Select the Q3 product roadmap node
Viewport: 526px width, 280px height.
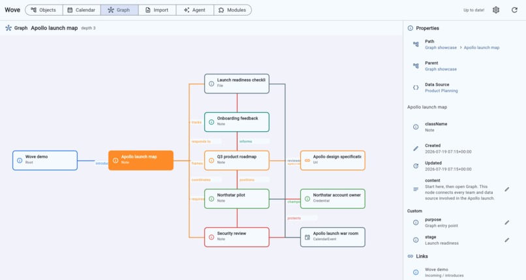(x=237, y=161)
